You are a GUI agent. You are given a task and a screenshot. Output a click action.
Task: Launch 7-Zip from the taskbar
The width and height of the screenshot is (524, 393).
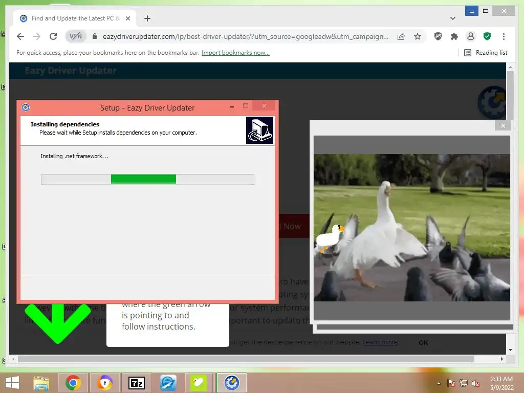[137, 383]
